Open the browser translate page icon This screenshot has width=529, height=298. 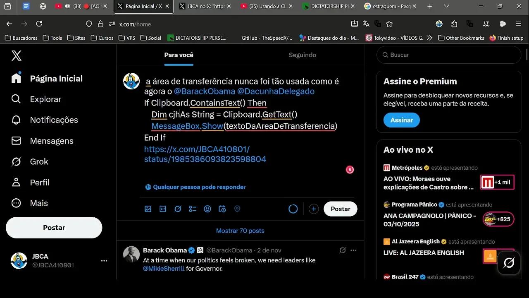point(366,24)
